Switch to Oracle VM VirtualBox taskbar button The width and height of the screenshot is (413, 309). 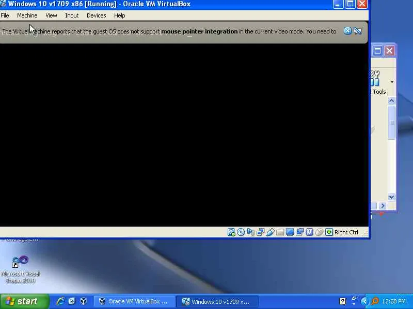point(134,301)
